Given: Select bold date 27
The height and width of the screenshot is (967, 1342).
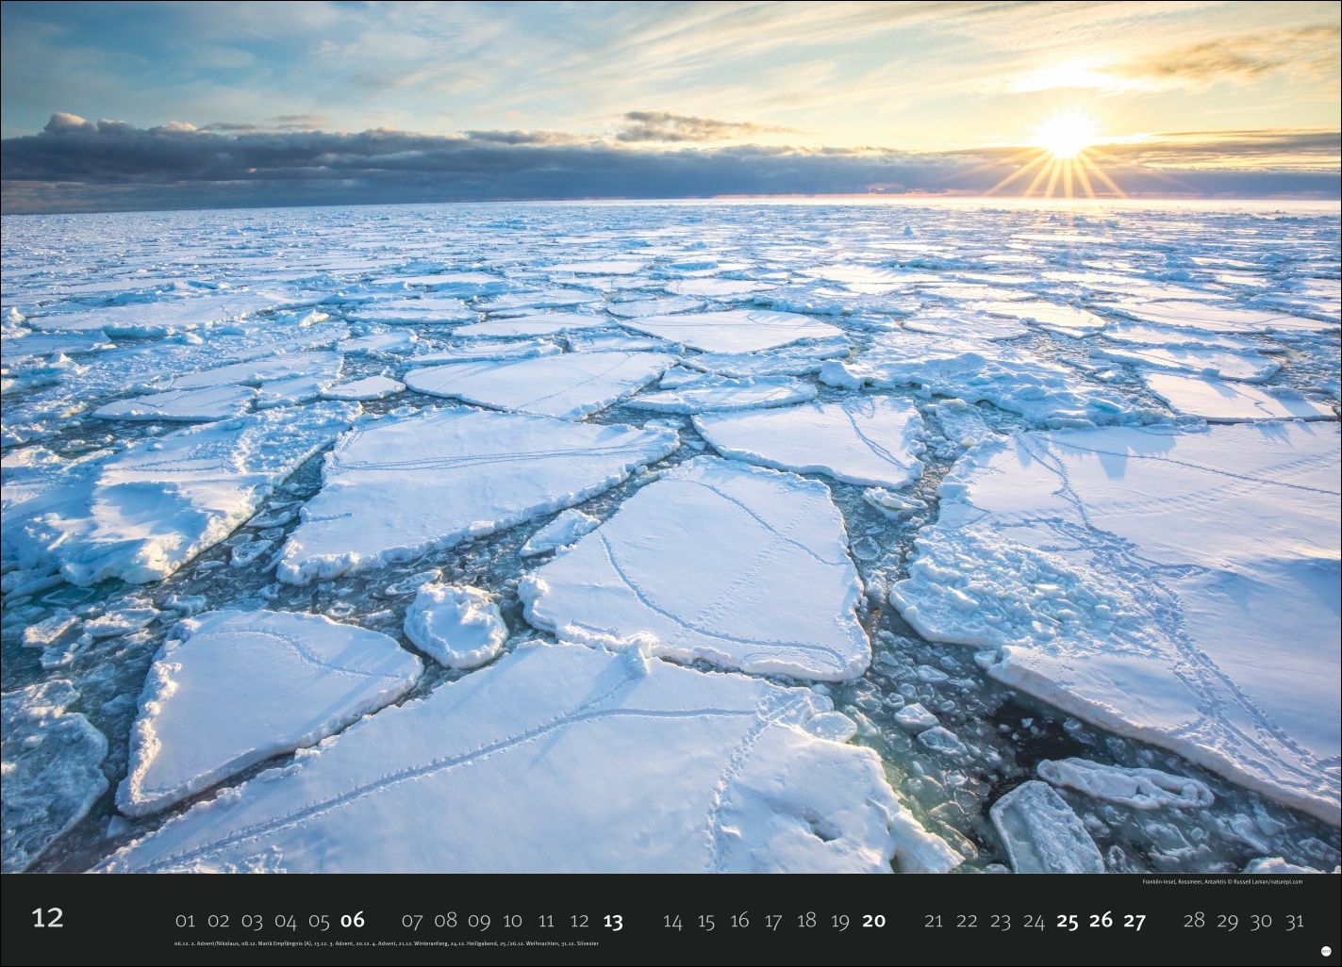Looking at the screenshot, I should (1134, 921).
